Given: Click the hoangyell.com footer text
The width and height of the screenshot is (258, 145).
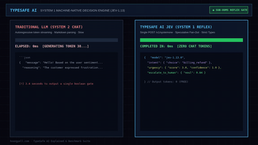Looking at the screenshot, I should point(50,141).
